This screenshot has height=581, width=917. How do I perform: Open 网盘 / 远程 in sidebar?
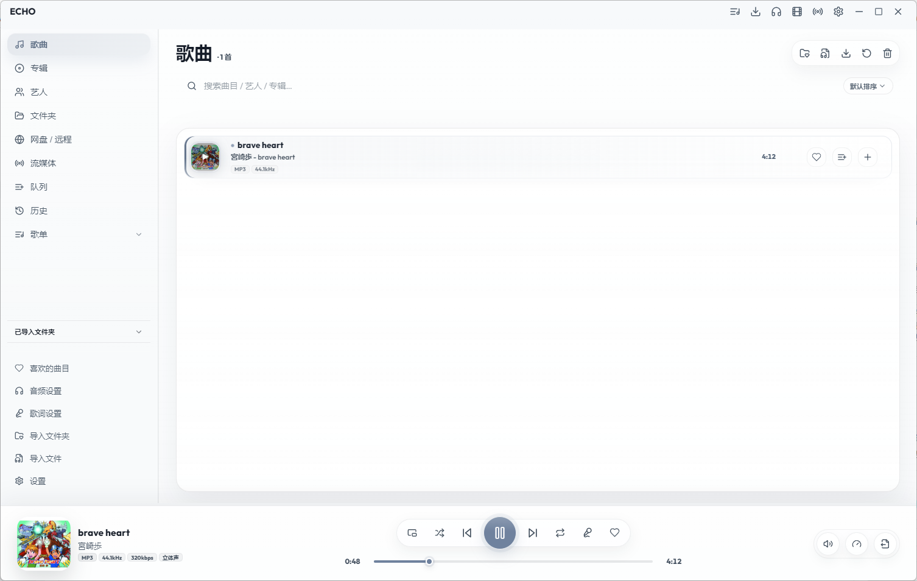point(79,139)
